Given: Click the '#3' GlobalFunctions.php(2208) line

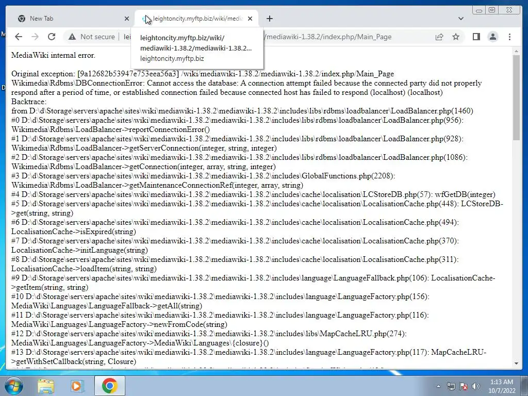Looking at the screenshot, I should 203,176.
